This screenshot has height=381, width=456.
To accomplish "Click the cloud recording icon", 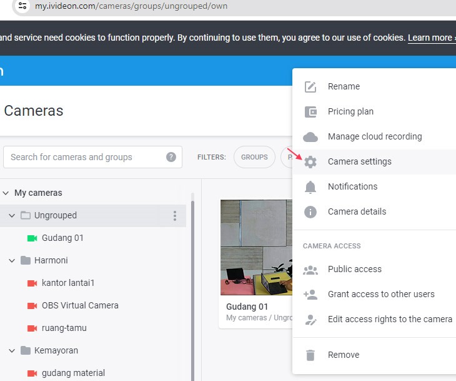I will (x=310, y=137).
